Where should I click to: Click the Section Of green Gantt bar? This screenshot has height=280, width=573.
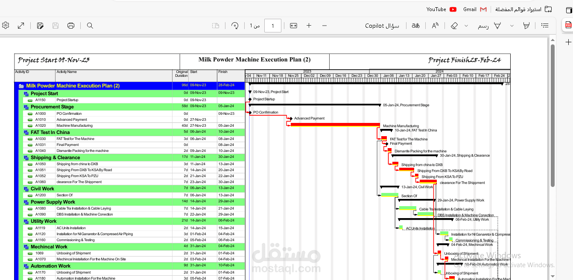pyautogui.click(x=390, y=195)
